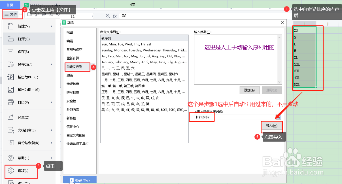Expand the 文档加密(E) submenu arrow
This screenshot has width=342, height=184.
pos(52,130)
